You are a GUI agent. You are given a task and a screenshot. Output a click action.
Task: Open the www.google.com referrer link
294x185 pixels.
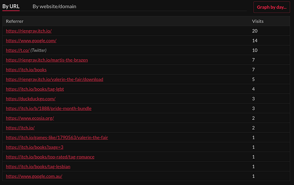tap(31, 41)
